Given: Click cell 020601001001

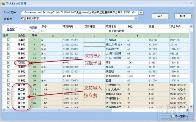Looking at the screenshot, I should (x=73, y=85).
